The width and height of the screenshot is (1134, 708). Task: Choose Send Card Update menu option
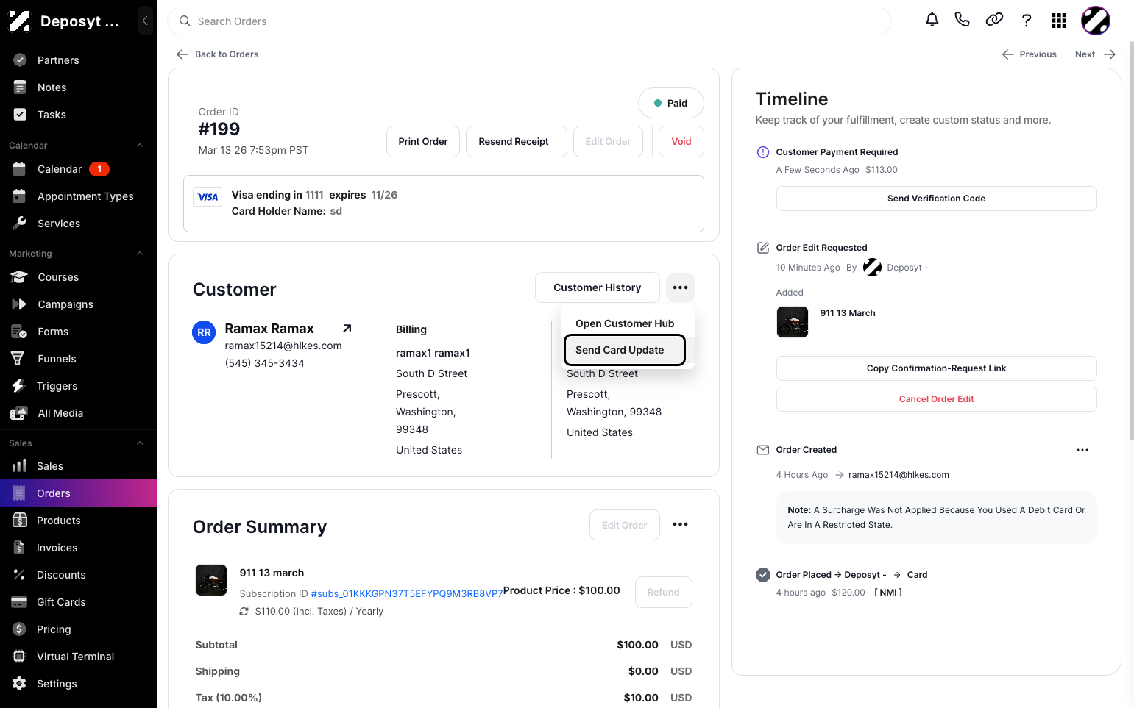pos(625,350)
